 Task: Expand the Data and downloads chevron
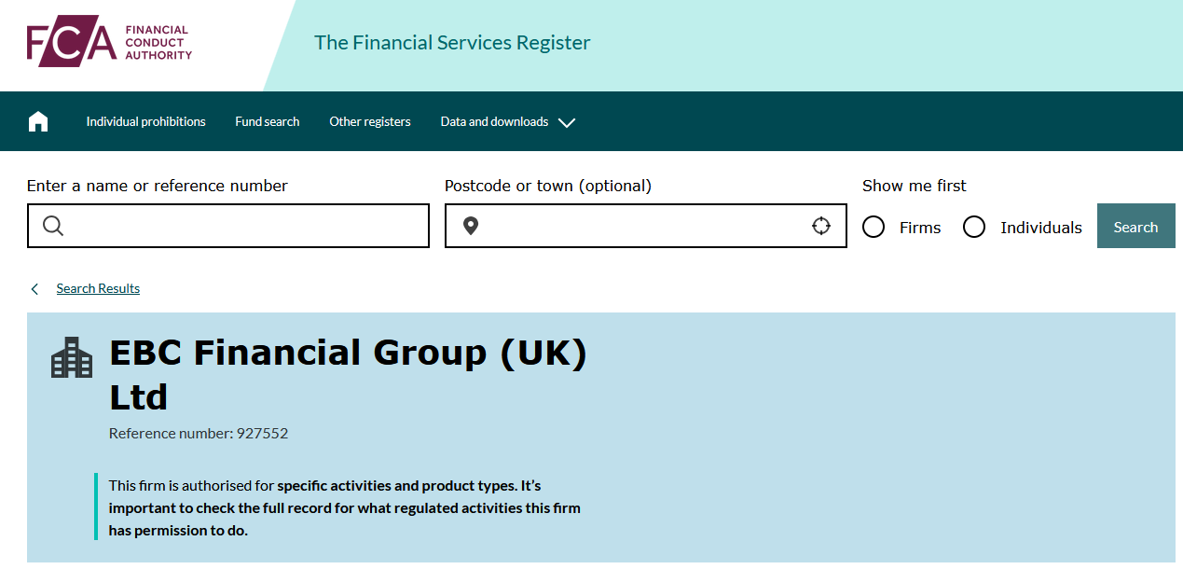[x=567, y=122]
